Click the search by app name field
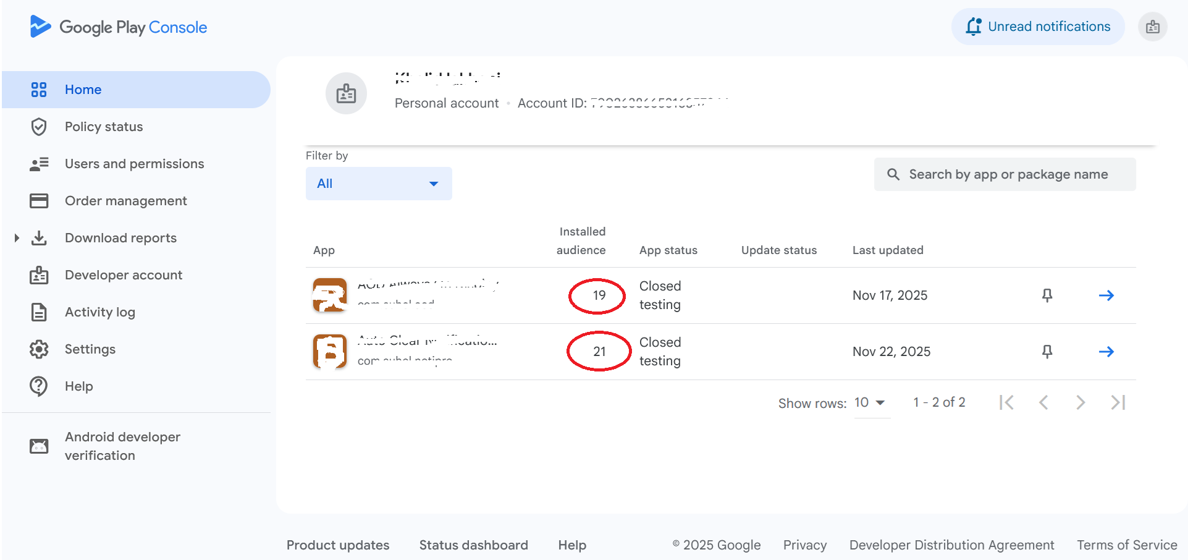Image resolution: width=1188 pixels, height=560 pixels. click(1008, 174)
